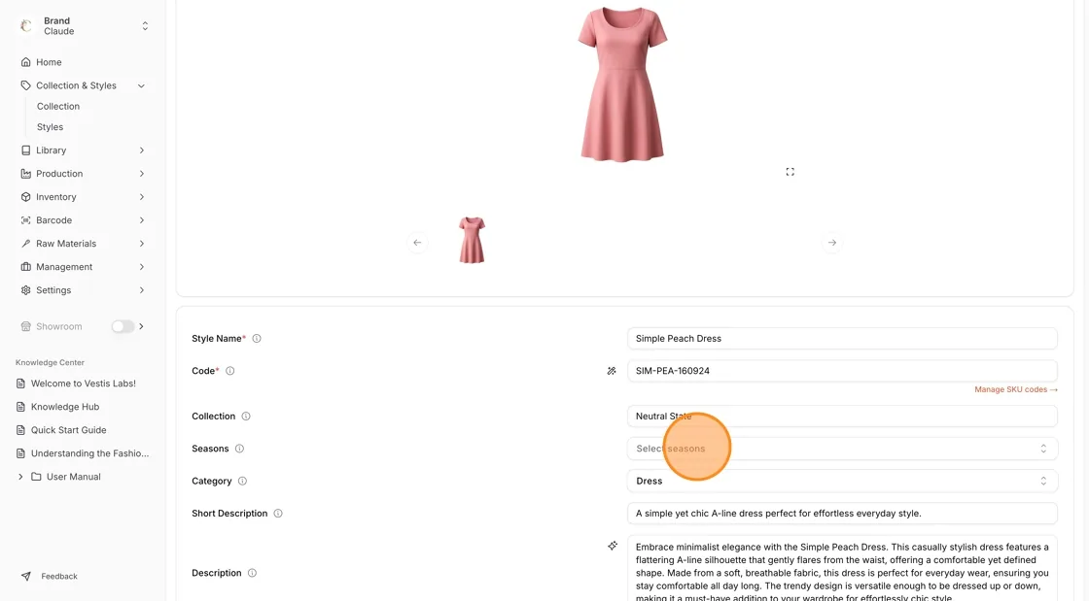Show the previous thumbnail with left arrow
This screenshot has height=601, width=1089.
[x=417, y=243]
